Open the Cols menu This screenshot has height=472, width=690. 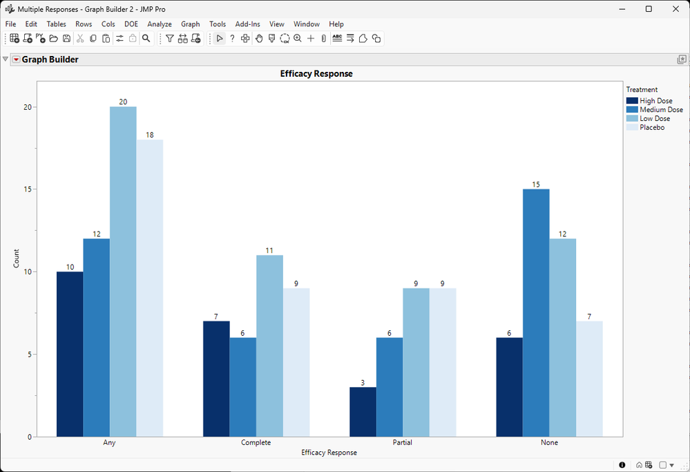point(108,24)
